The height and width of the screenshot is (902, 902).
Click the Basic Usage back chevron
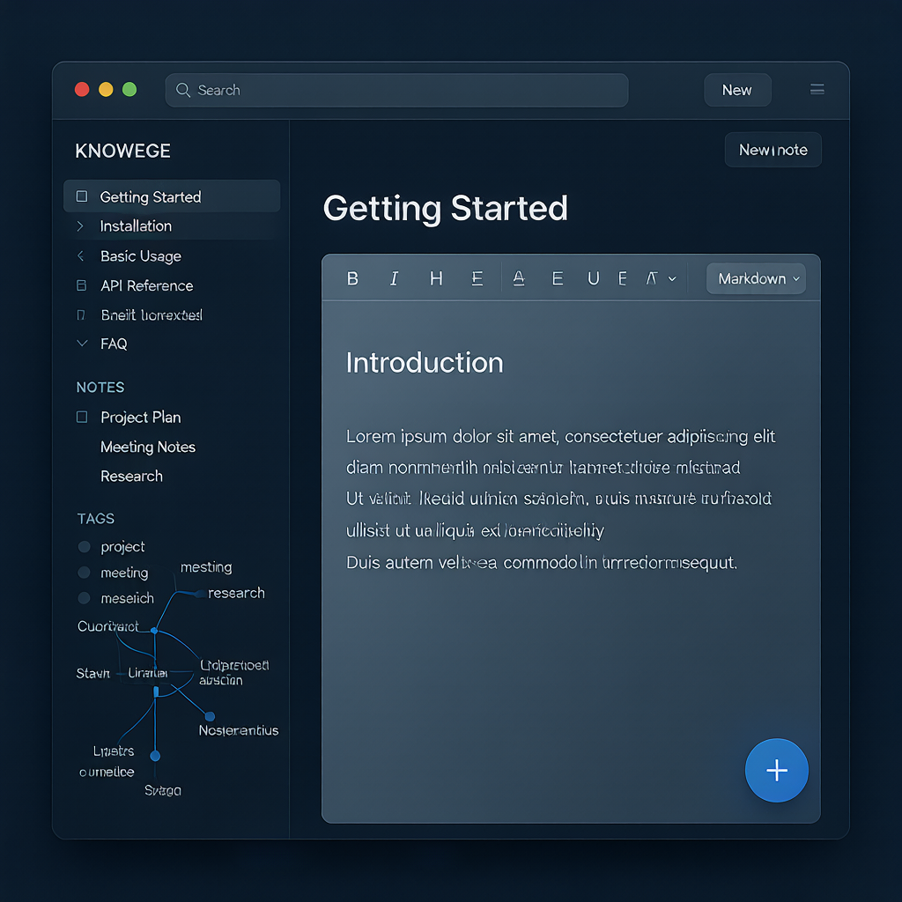(x=80, y=256)
